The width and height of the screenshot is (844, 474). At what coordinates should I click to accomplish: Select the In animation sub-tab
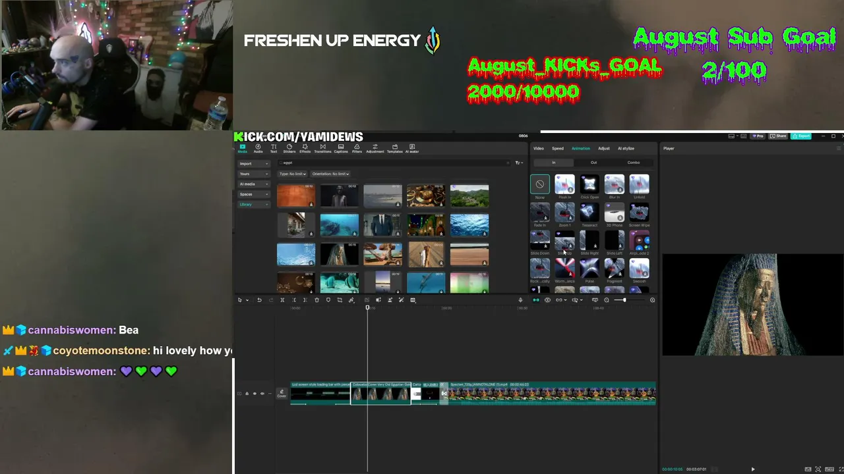point(554,163)
